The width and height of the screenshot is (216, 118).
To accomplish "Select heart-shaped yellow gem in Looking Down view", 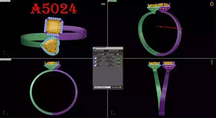I will click(50, 46).
